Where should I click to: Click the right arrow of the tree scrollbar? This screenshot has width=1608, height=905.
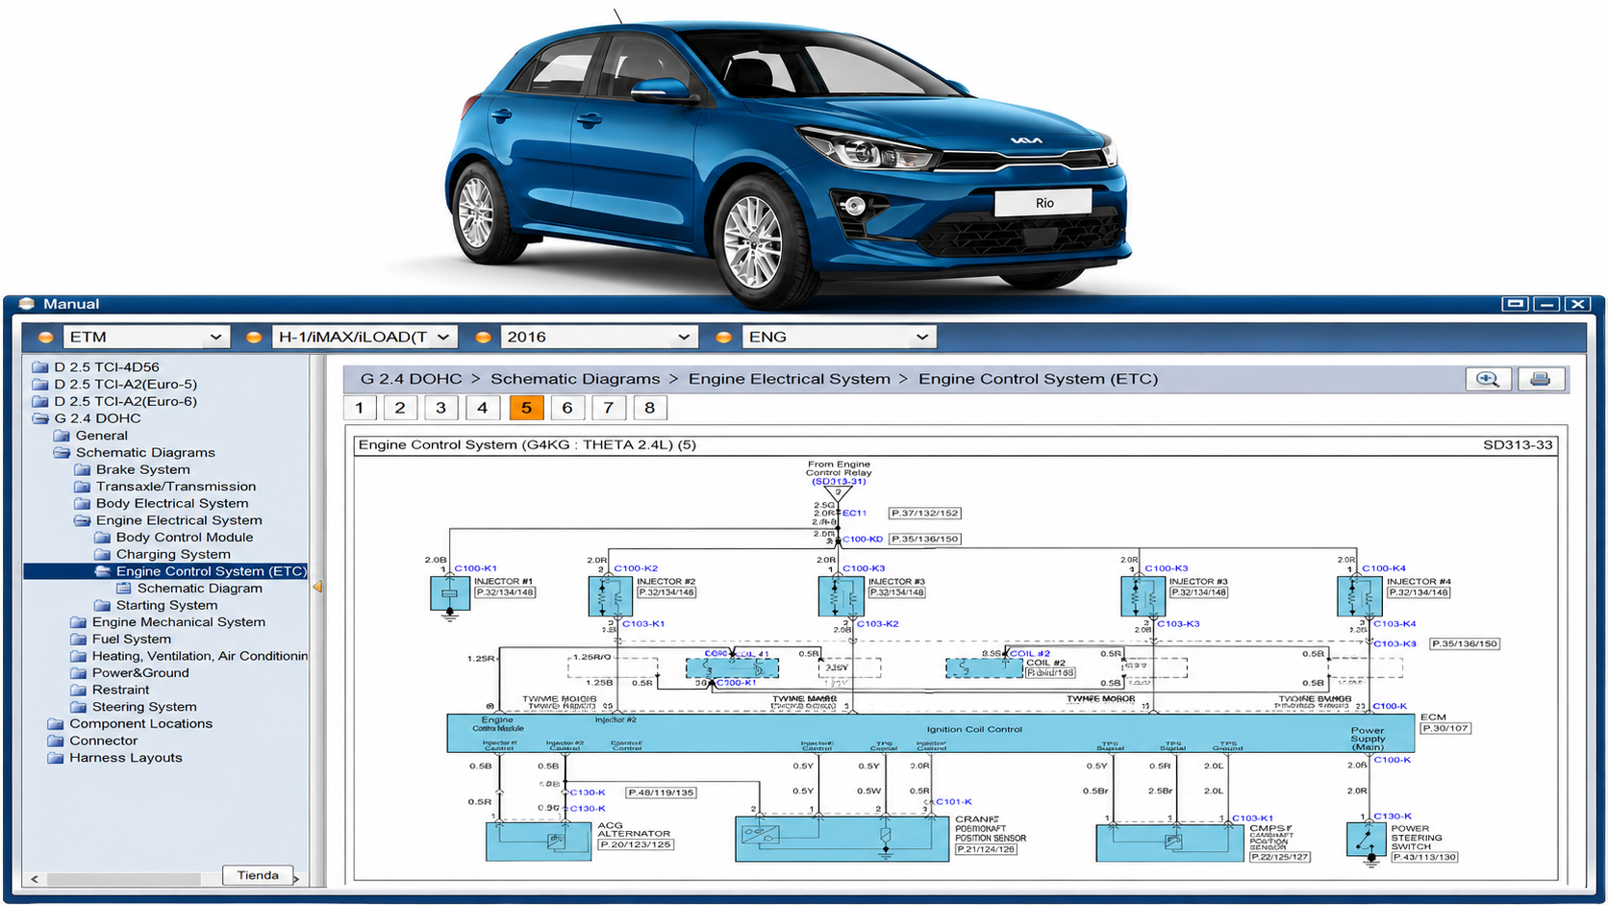point(296,879)
